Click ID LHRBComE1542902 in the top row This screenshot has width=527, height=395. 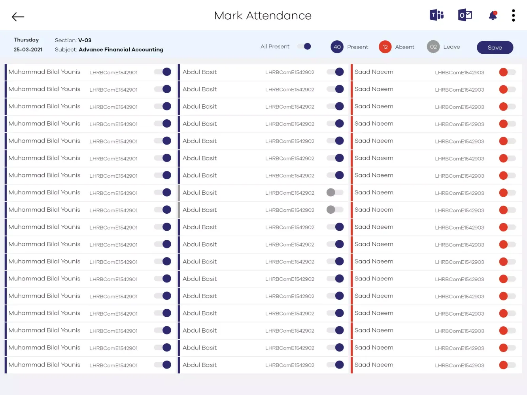click(x=290, y=73)
